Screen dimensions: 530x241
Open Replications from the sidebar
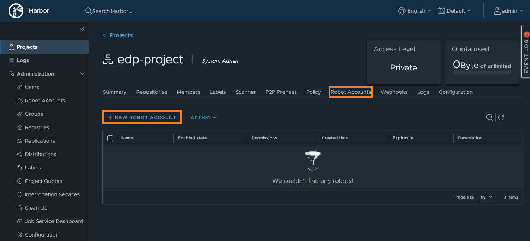39,141
